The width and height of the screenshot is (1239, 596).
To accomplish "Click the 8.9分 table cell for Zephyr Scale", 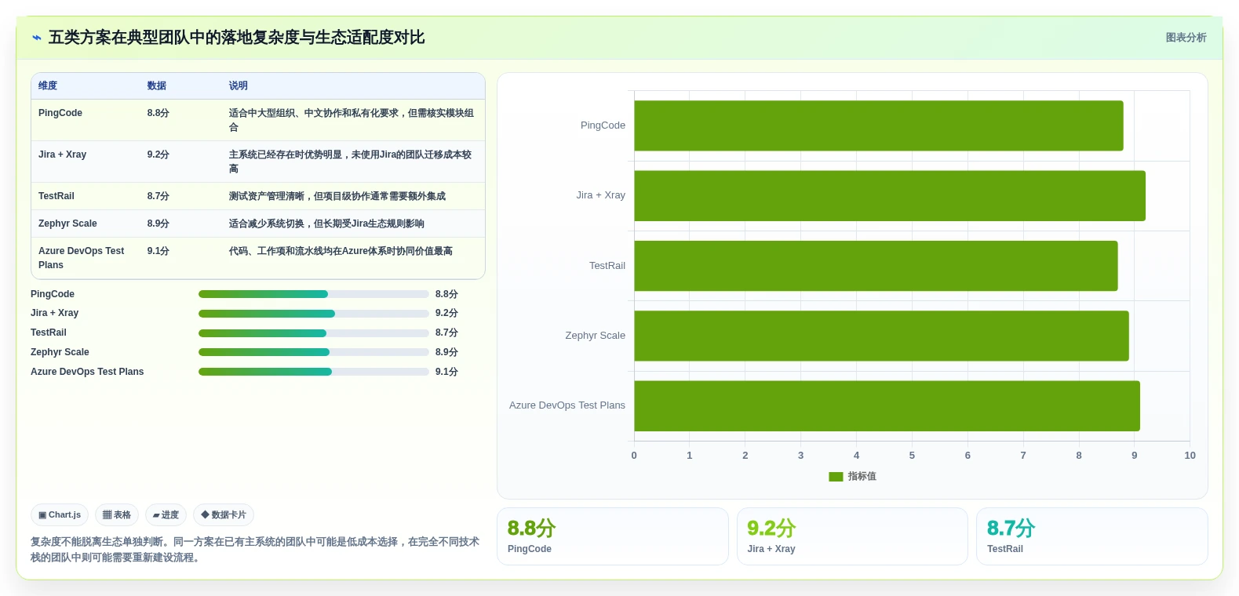I will (158, 223).
